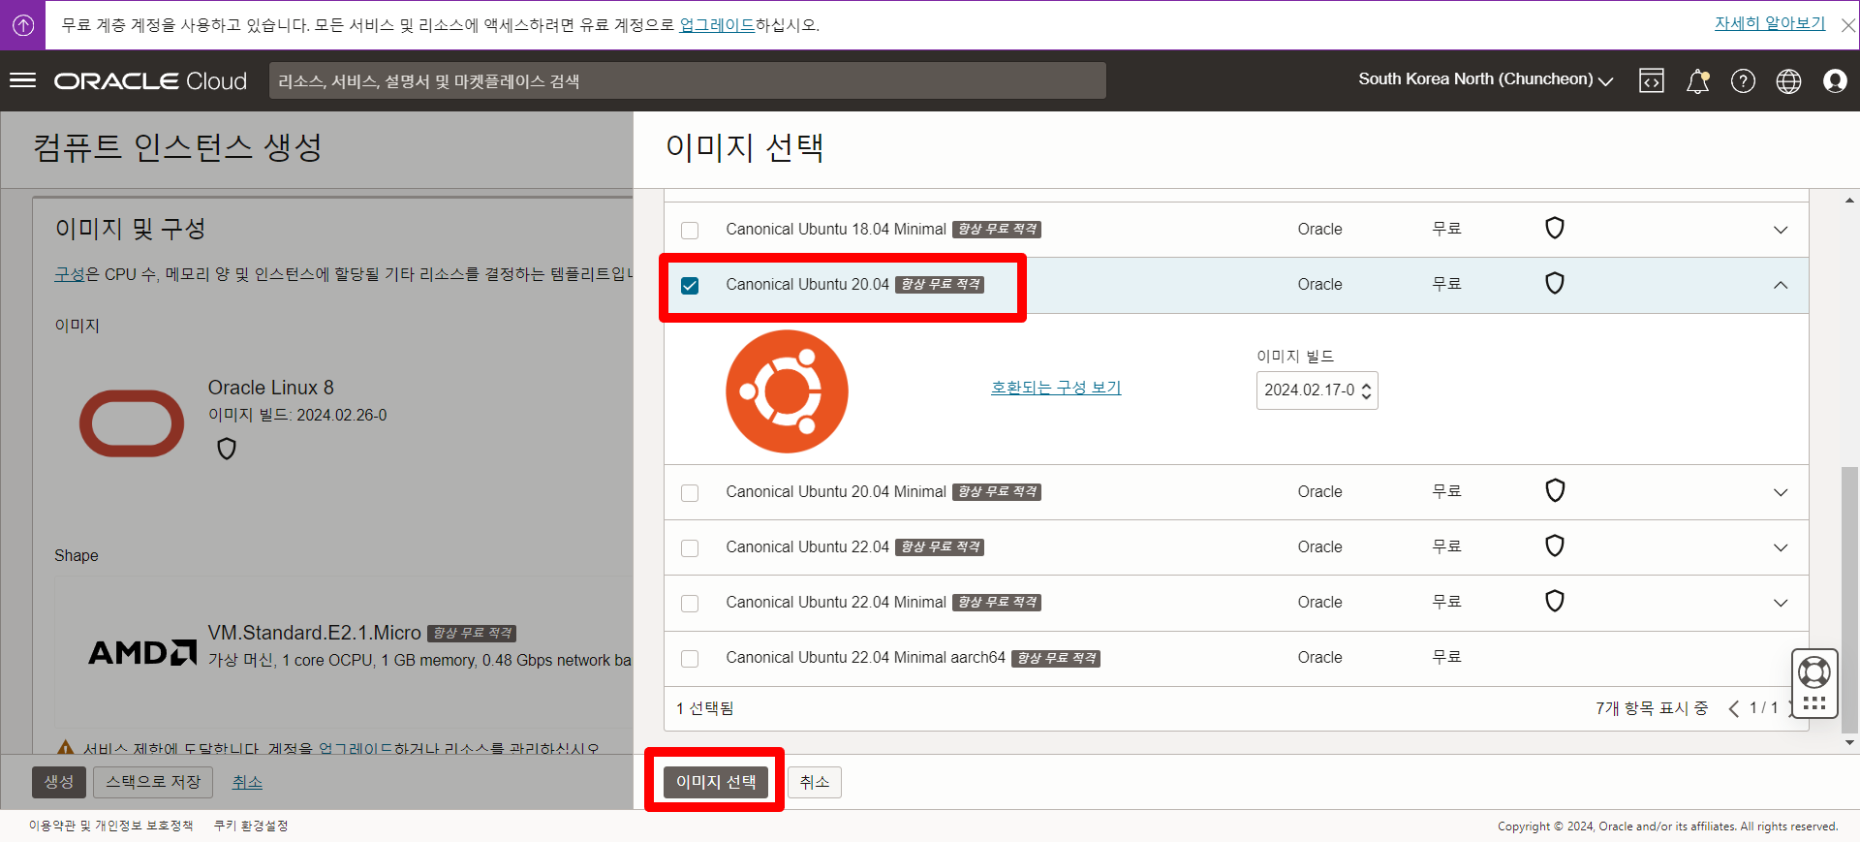The width and height of the screenshot is (1860, 842).
Task: Click the shield icon for Ubuntu 20.04 Minimal
Action: coord(1554,491)
